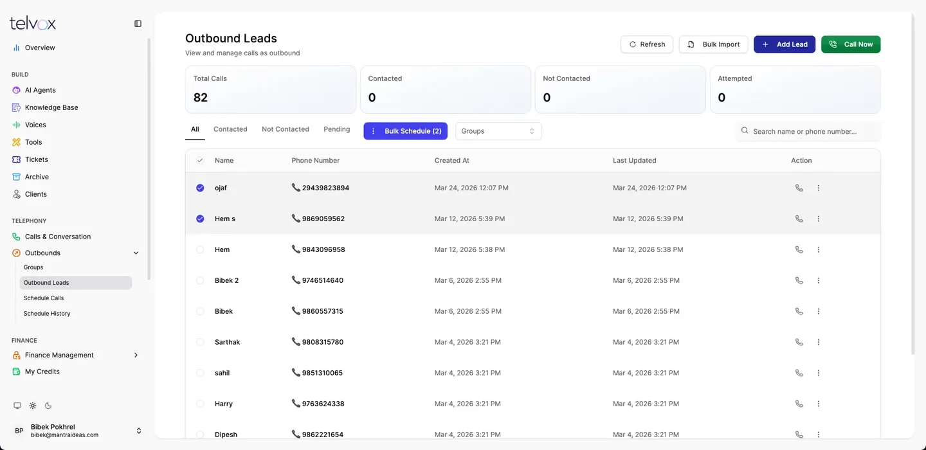Screen dimensions: 926x450
Task: Click the Outbounds compass icon
Action: [x=17, y=253]
